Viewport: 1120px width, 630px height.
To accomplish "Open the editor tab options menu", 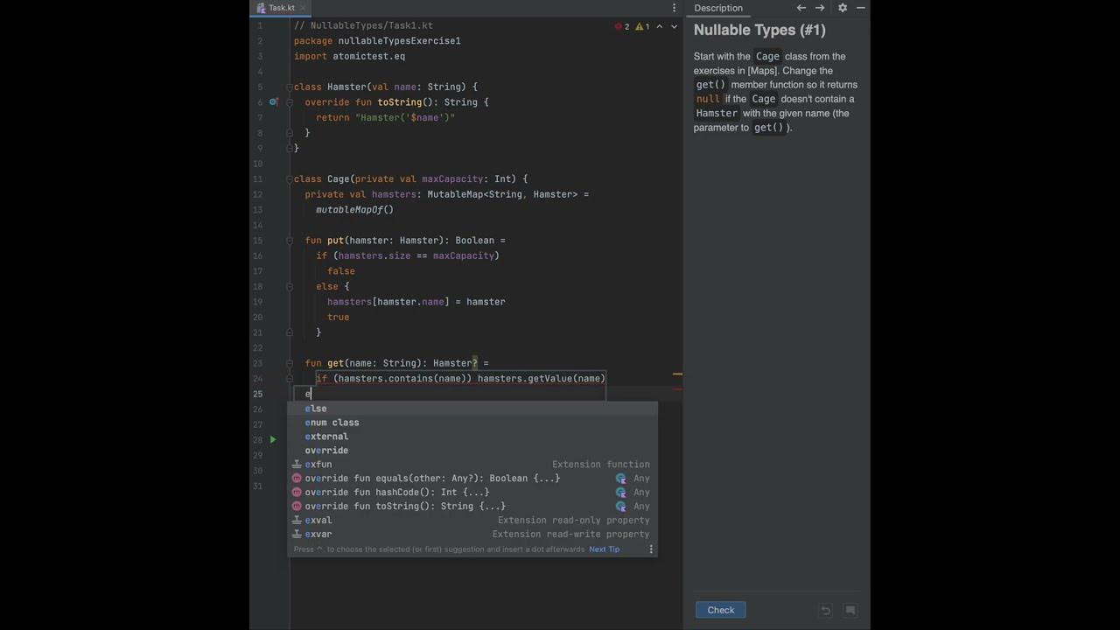I will (x=674, y=8).
